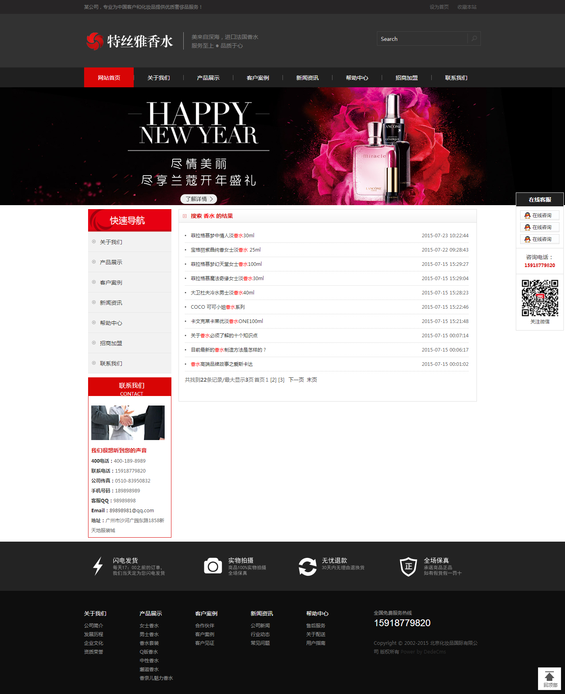This screenshot has height=694, width=565.
Task: Open result 卡文克莱卡莱优淡香水ONE100ml
Action: (x=227, y=321)
